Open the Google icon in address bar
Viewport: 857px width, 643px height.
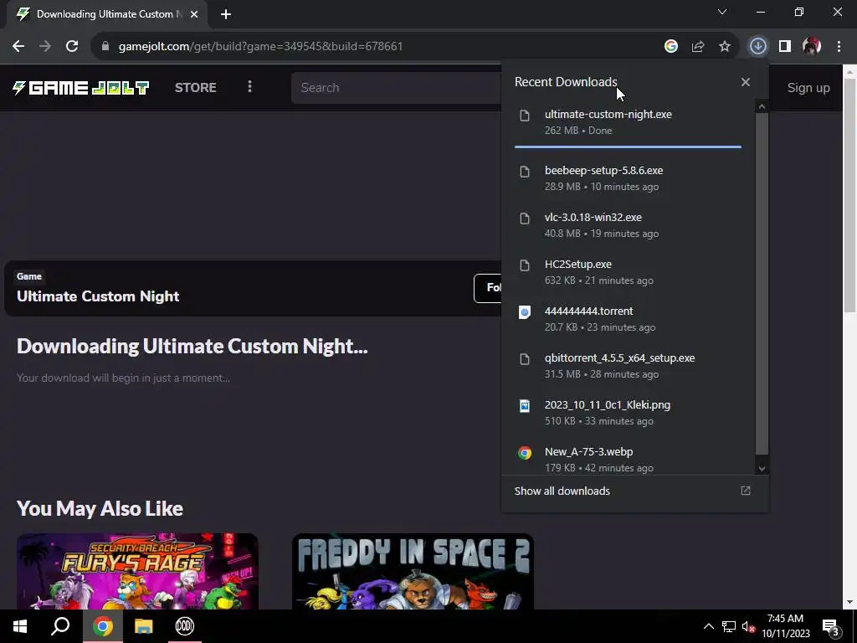(x=670, y=46)
